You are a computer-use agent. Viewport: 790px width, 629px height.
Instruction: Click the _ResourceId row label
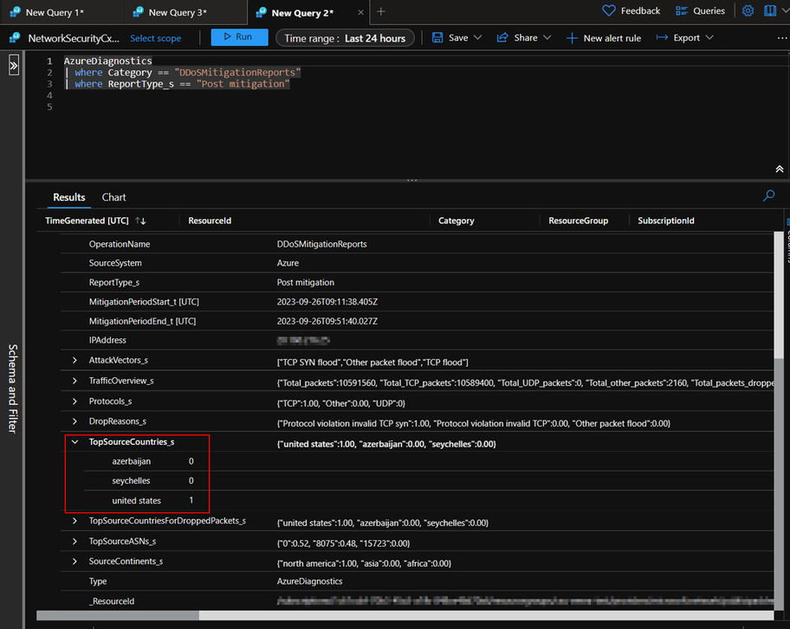pos(112,601)
